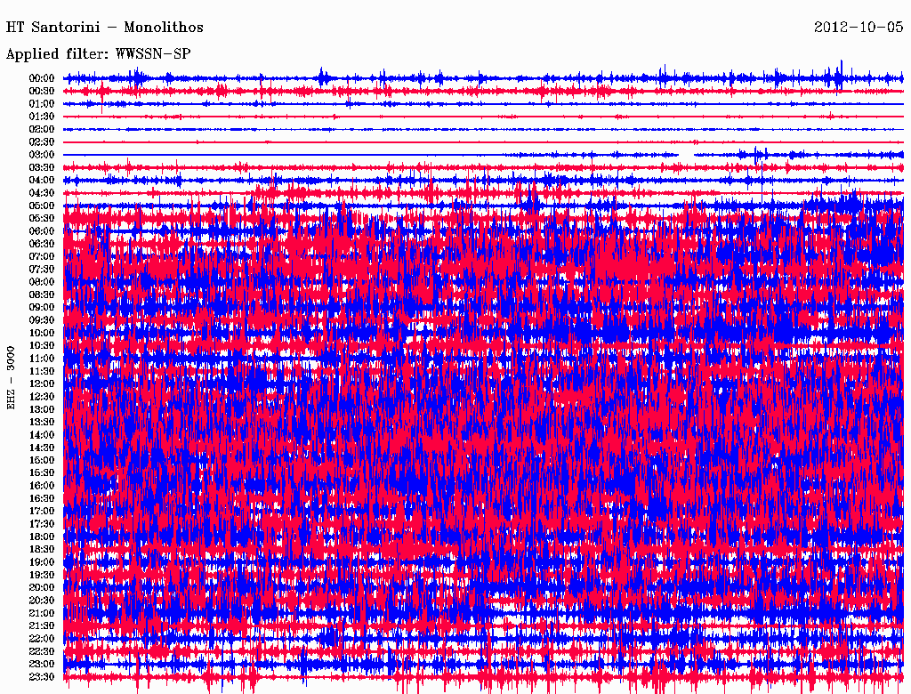Click the 04:30 time label
This screenshot has width=911, height=694.
[x=42, y=193]
